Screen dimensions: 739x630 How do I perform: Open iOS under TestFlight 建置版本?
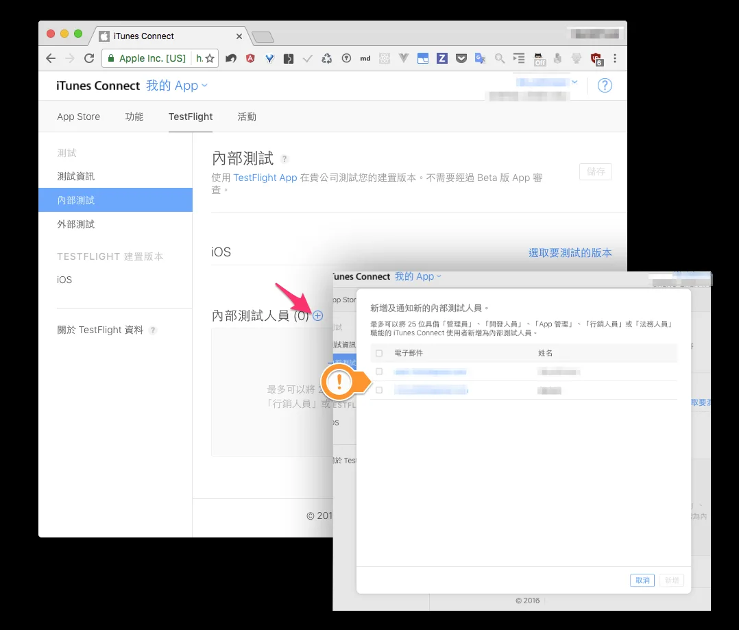point(64,280)
